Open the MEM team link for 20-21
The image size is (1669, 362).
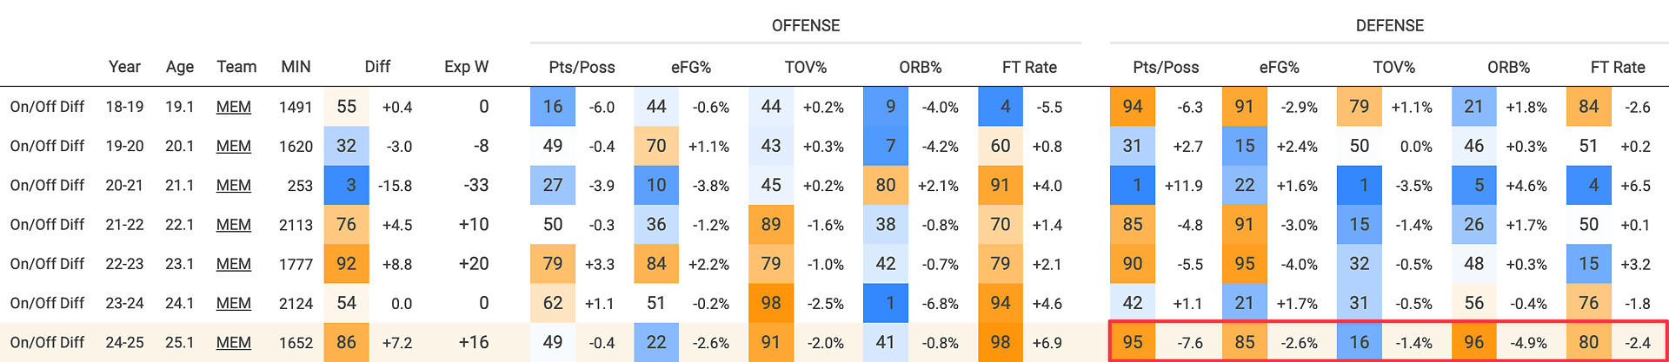[234, 185]
